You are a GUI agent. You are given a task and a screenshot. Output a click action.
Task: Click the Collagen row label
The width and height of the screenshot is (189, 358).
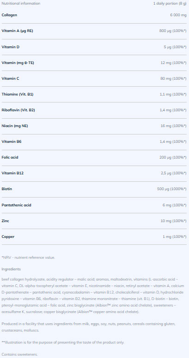coord(9,15)
